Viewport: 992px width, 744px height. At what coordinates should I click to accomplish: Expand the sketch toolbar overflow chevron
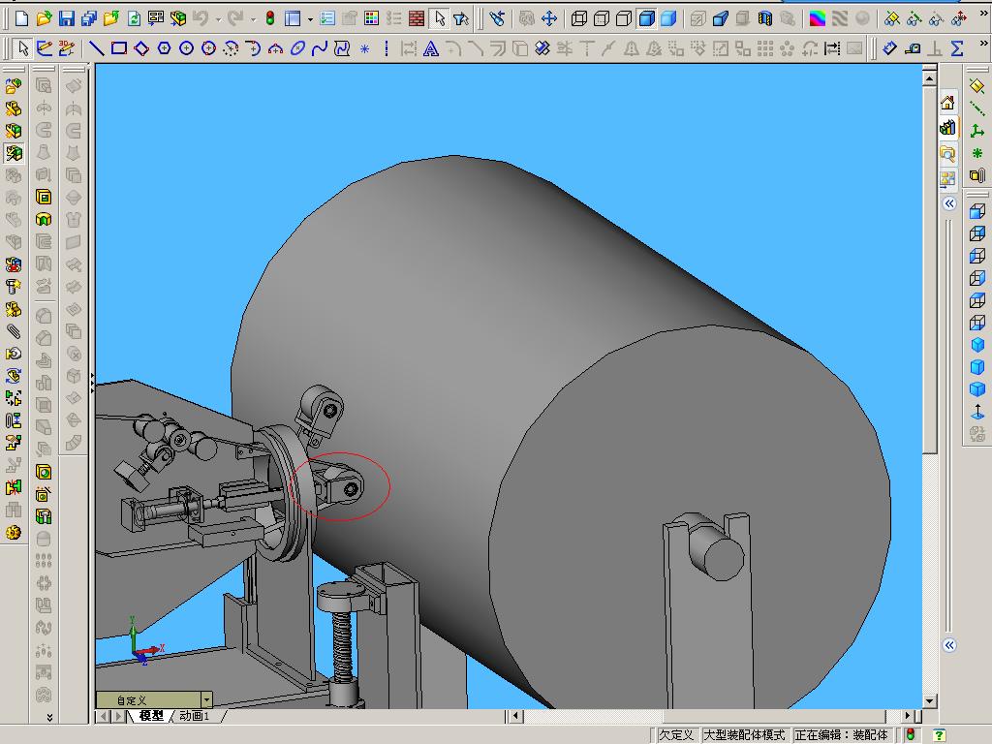click(984, 44)
